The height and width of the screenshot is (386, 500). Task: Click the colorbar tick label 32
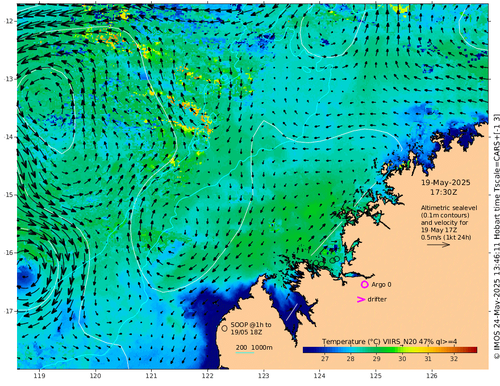tap(454, 359)
